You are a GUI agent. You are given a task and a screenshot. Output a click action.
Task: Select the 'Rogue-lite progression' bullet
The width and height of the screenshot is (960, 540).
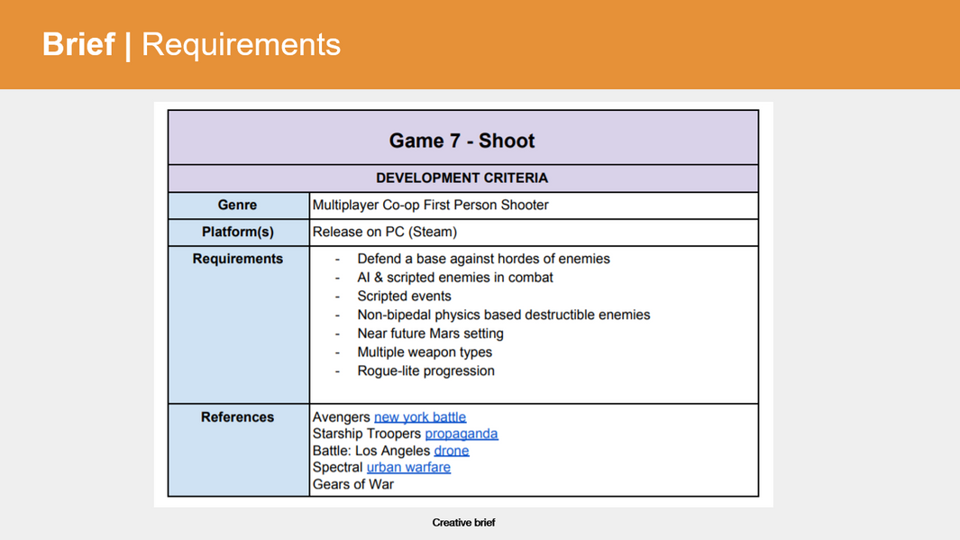coord(426,371)
